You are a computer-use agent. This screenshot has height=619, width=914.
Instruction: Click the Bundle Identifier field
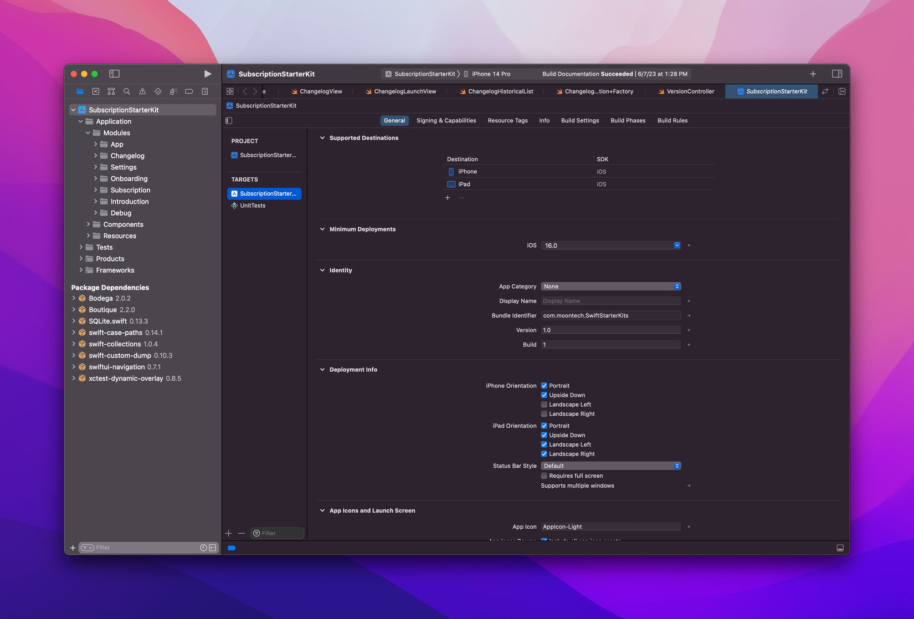pyautogui.click(x=610, y=315)
